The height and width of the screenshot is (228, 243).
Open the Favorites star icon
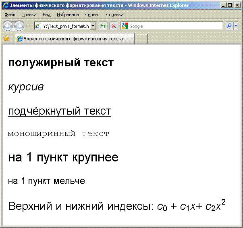(x=6, y=38)
